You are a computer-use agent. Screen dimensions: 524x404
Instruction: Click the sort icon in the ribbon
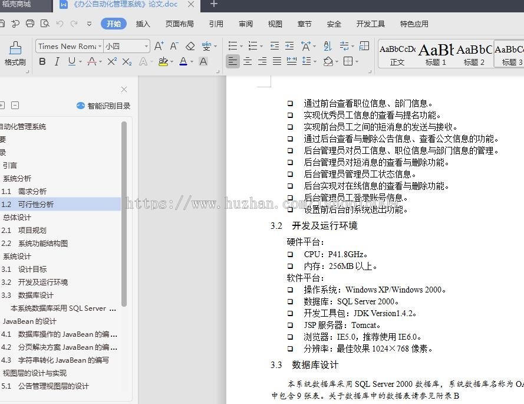(x=327, y=45)
